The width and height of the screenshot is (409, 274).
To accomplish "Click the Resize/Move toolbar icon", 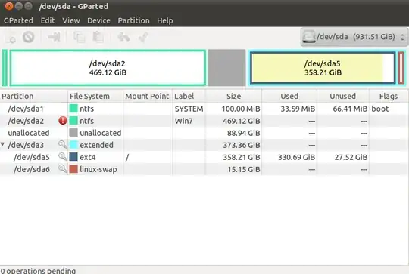I will [54, 37].
